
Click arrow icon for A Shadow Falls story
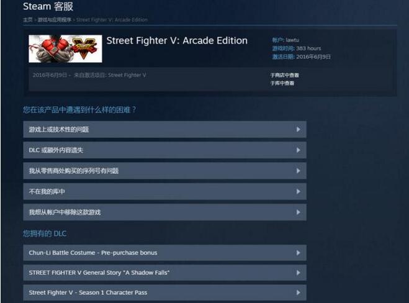tap(298, 273)
